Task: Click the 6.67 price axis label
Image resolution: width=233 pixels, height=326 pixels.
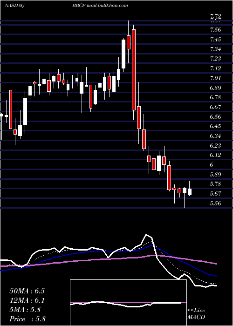Action: tap(215, 107)
